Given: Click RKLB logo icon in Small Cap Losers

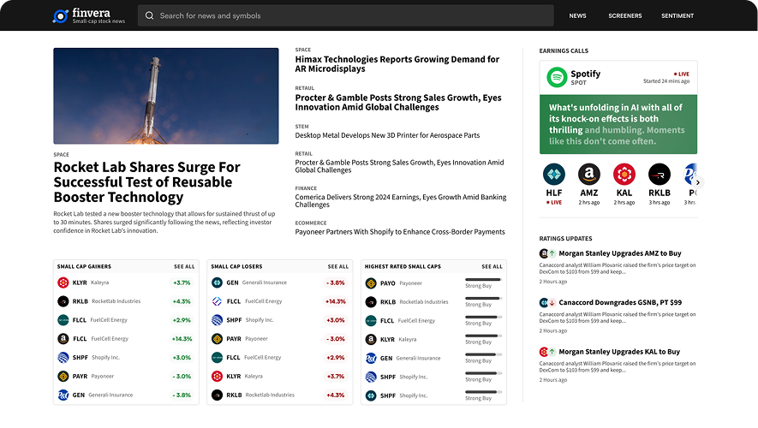Looking at the screenshot, I should (x=217, y=395).
